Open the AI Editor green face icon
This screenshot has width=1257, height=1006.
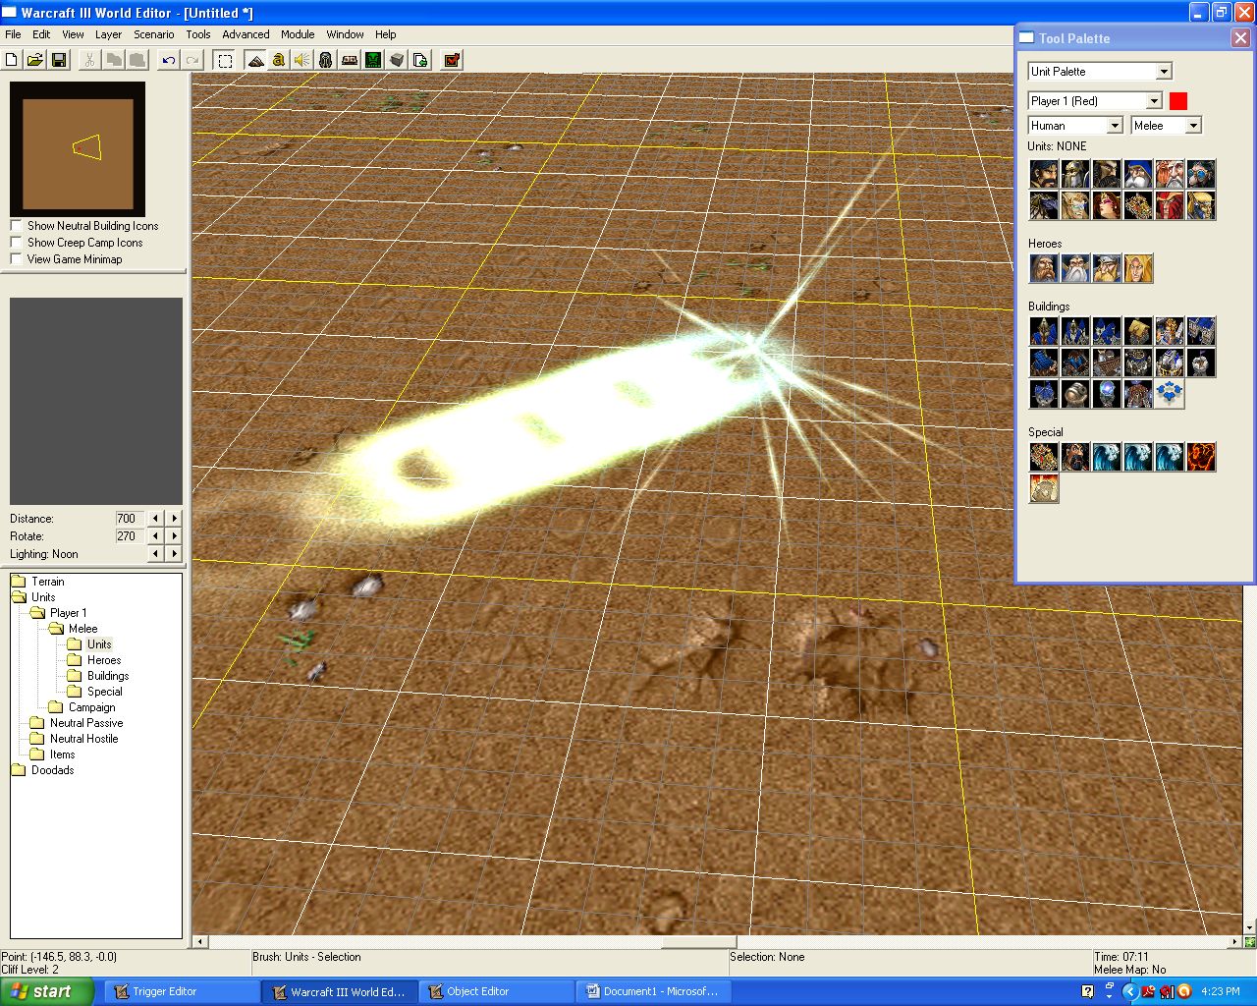click(373, 60)
